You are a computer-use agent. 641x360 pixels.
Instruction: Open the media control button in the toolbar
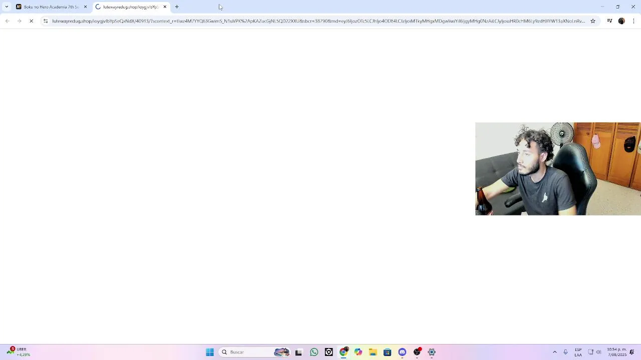coord(609,21)
